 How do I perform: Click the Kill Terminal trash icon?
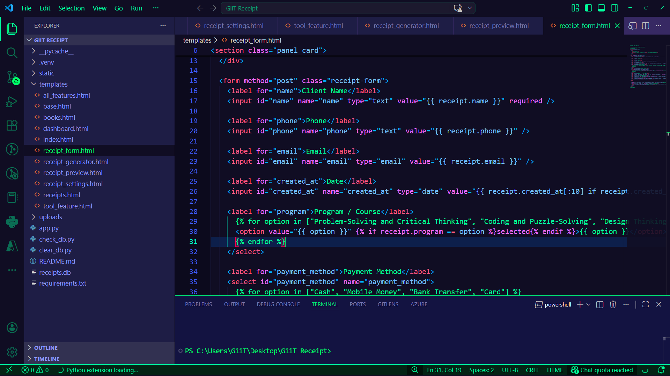point(613,304)
